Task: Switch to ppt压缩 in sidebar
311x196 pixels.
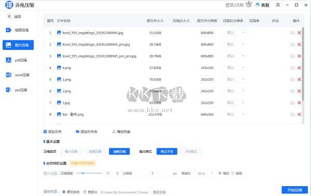Action: click(18, 90)
